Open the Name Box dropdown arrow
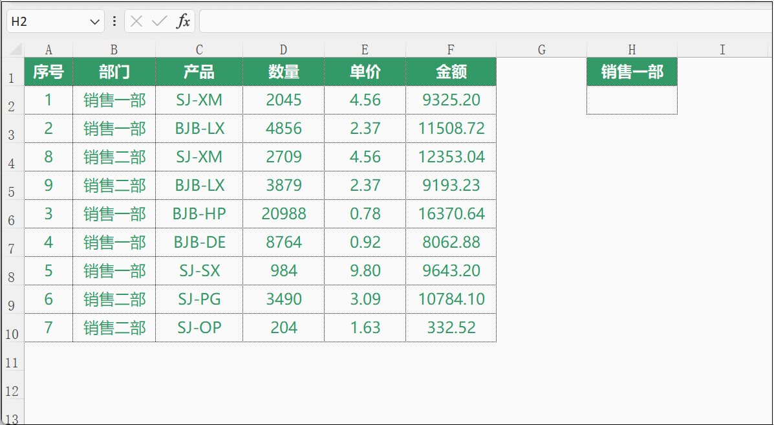Screen dimensions: 774x425 coord(94,22)
